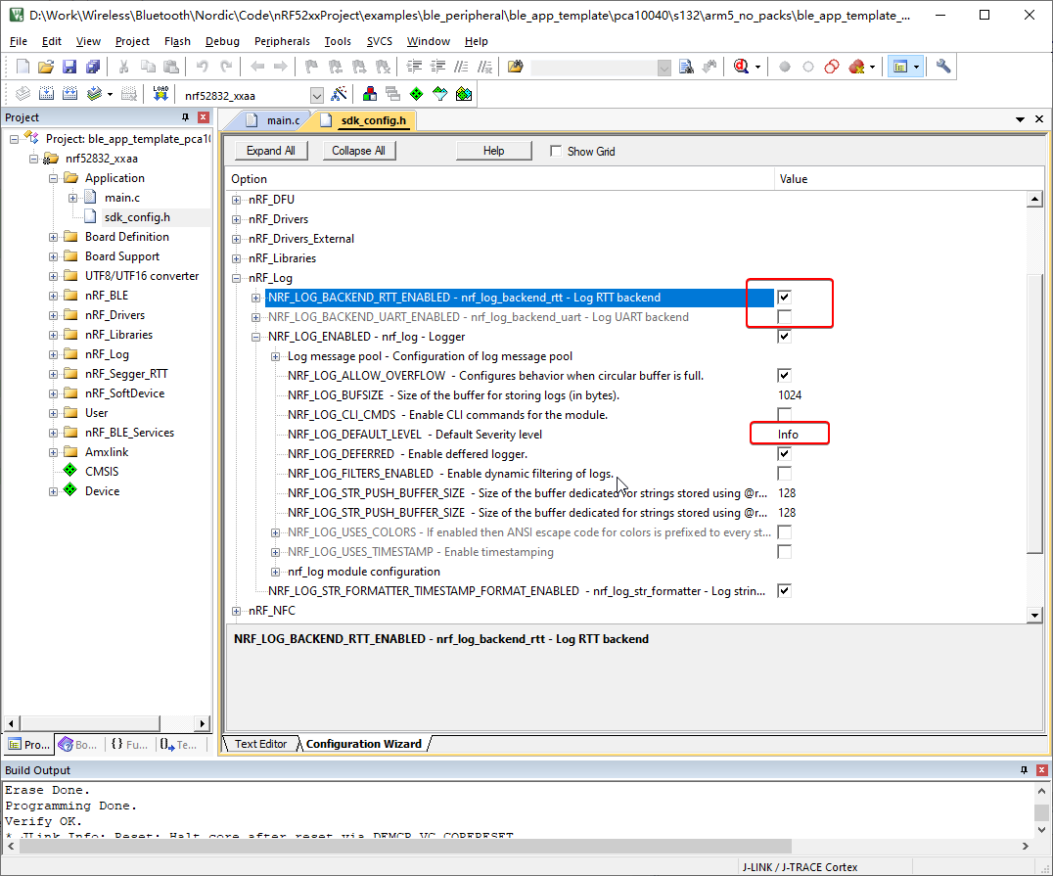Screen dimensions: 1053x876
Task: Click the Rebuild all target files icon
Action: pyautogui.click(x=69, y=93)
